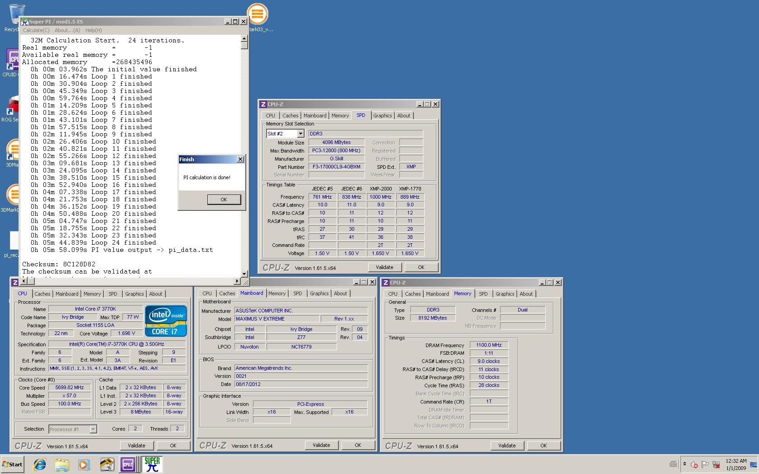Click the network tray icon
This screenshot has height=474, width=759.
pyautogui.click(x=716, y=464)
